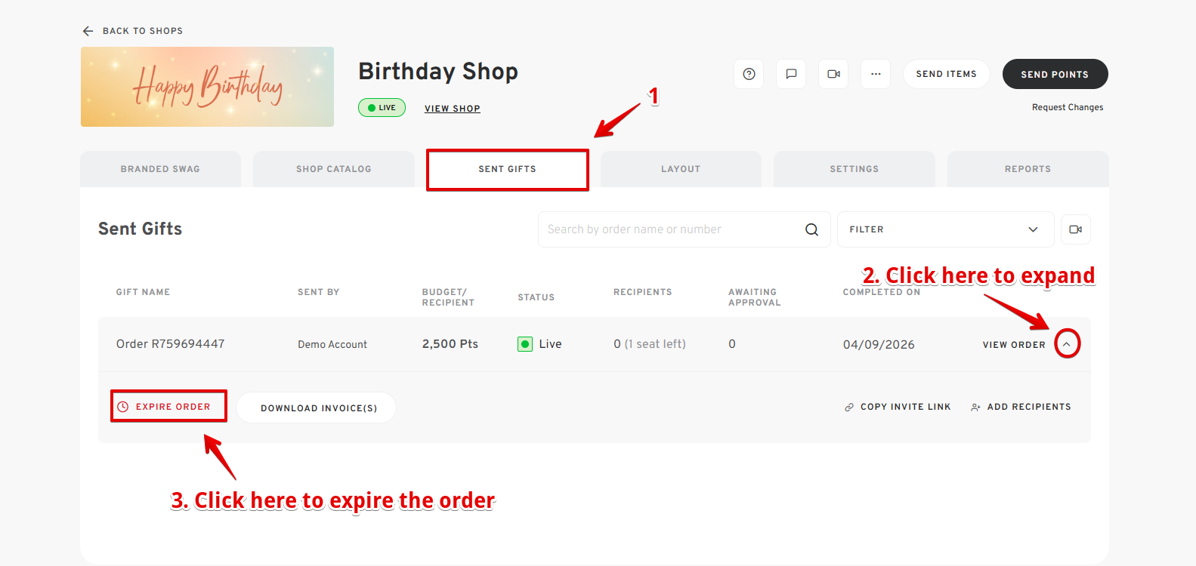Click the chat message icon
1196x566 pixels.
click(791, 74)
